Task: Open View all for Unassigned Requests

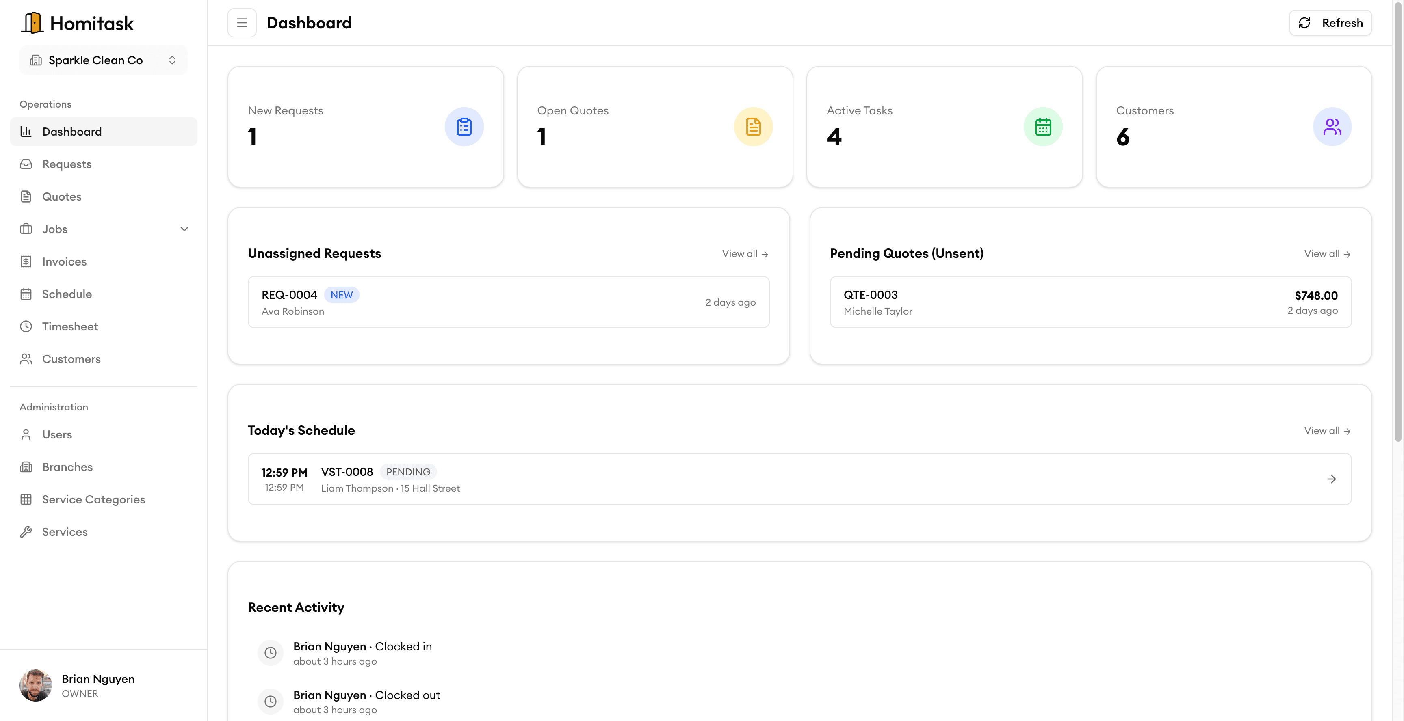Action: coord(745,254)
